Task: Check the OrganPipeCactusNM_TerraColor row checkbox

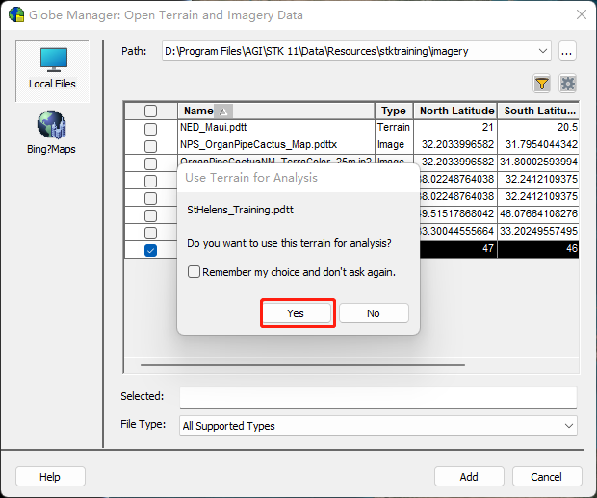Action: pos(150,163)
